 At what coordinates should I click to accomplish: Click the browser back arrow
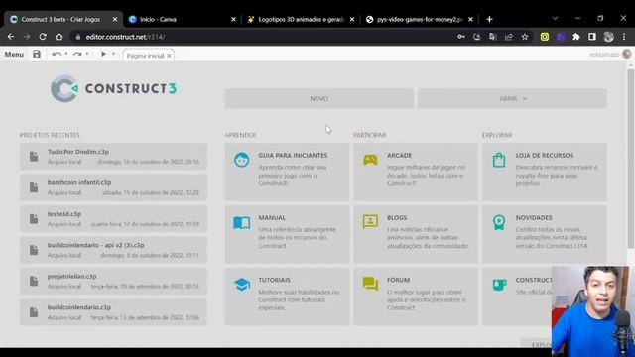pyautogui.click(x=11, y=37)
